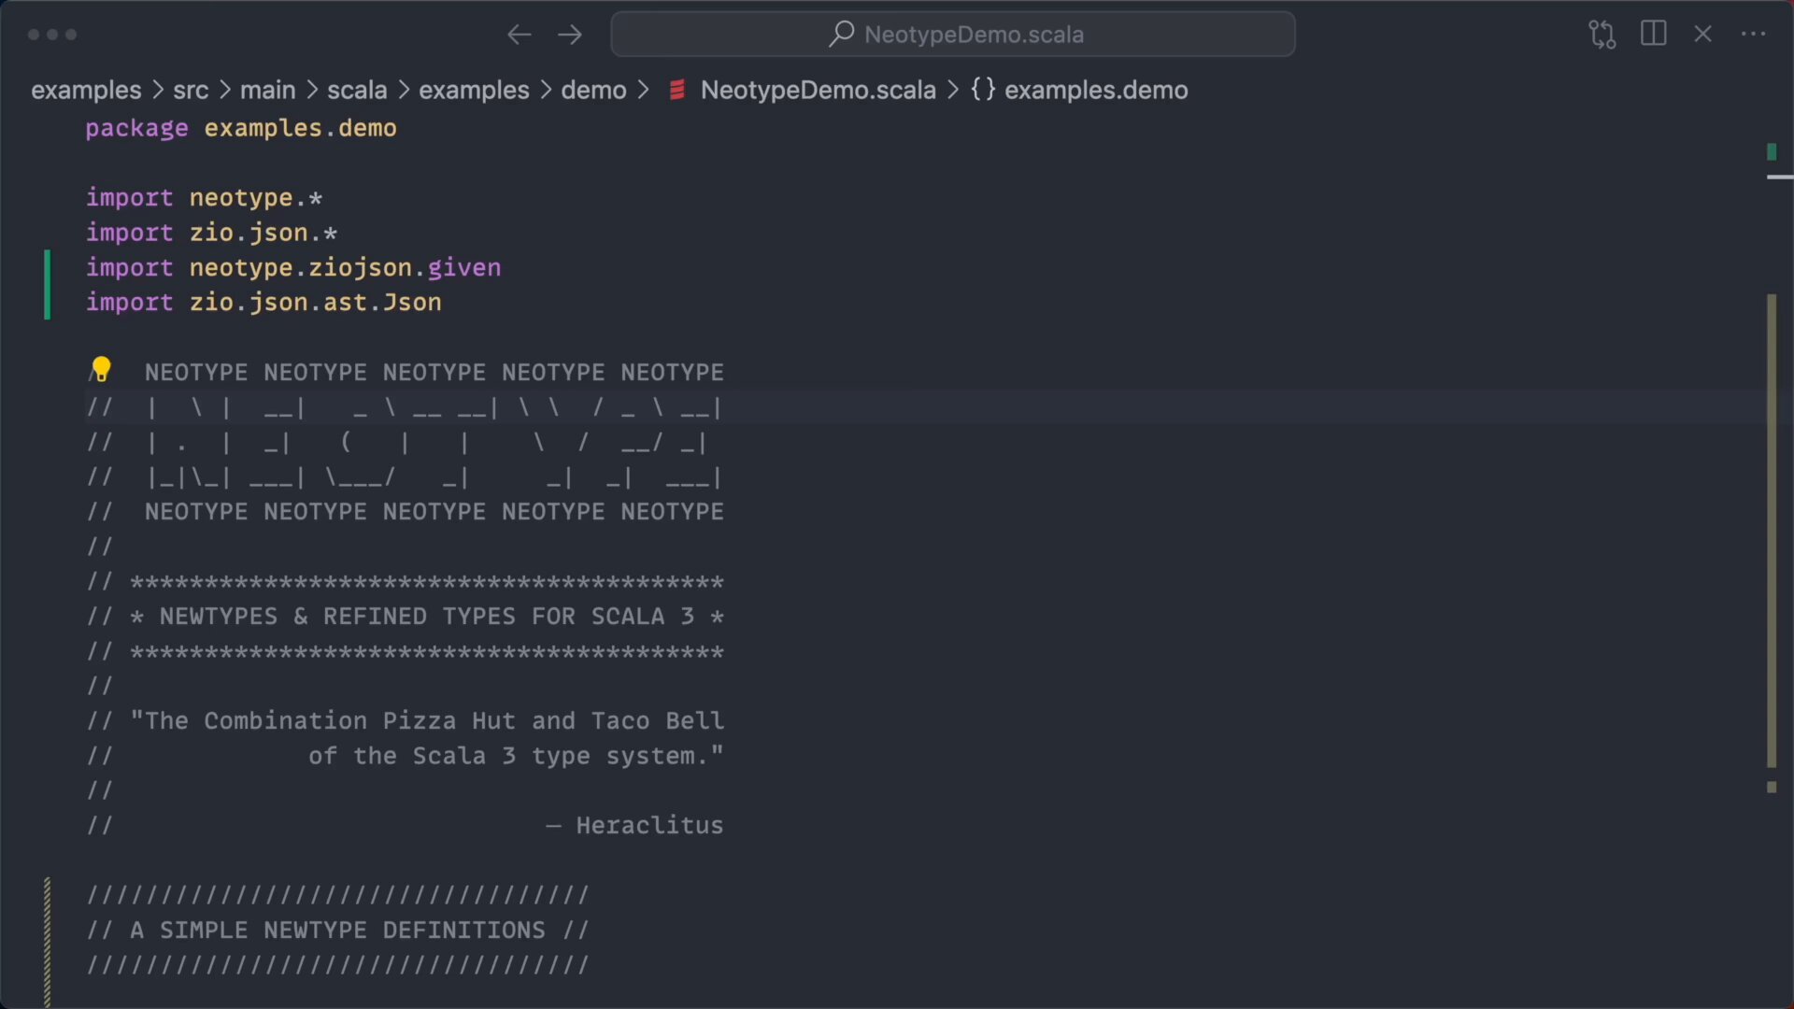
Task: Open the 'demo' breadcrumb dropdown
Action: click(593, 90)
